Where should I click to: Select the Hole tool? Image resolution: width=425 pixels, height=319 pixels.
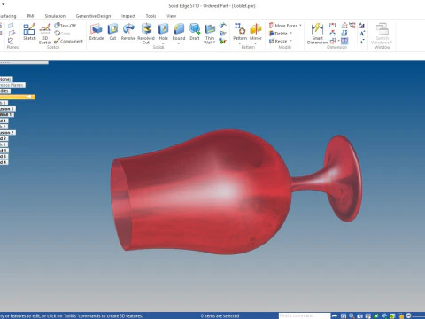pos(163,32)
